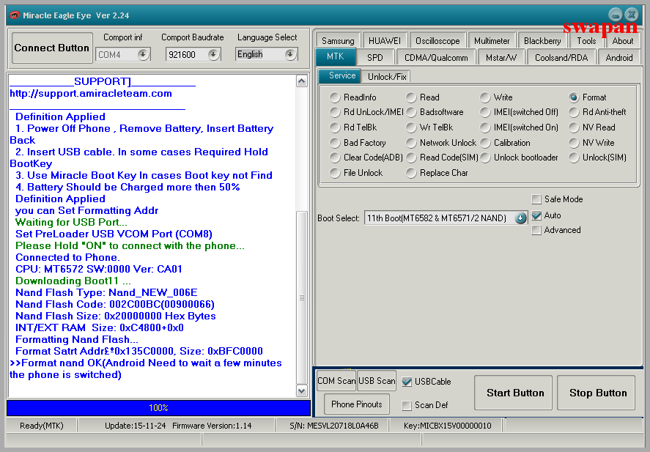
Task: Select the ReadInfo radio option
Action: [x=335, y=97]
